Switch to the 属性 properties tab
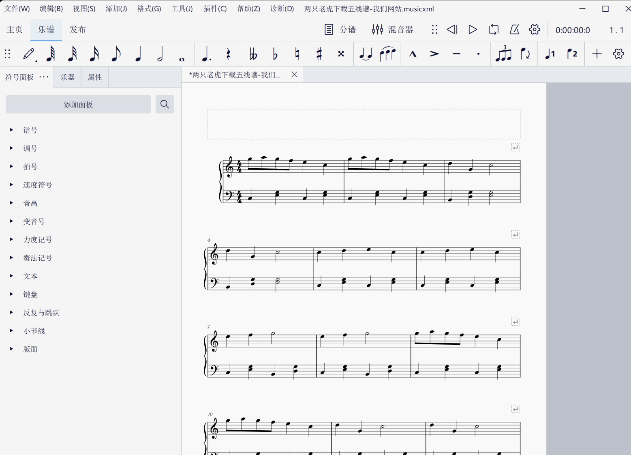This screenshot has height=455, width=631. click(x=95, y=77)
